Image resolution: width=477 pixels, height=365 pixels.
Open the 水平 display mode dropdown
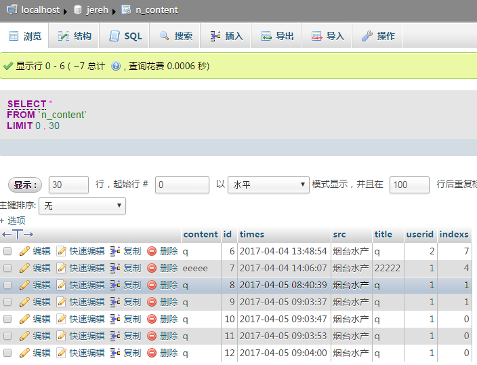click(269, 185)
